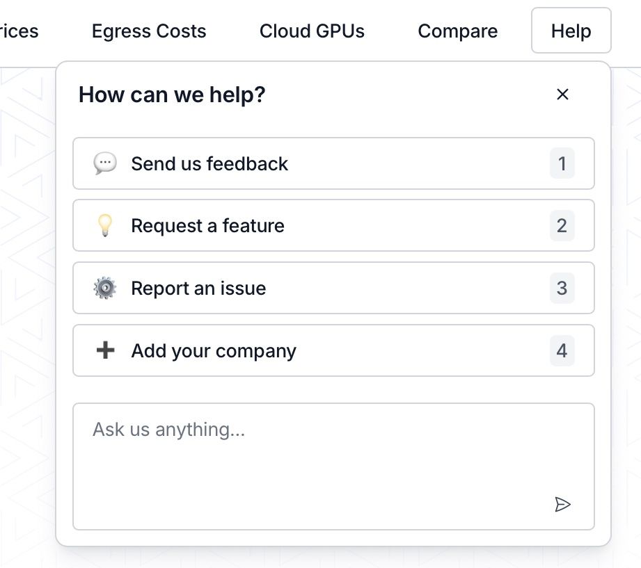Toggle the Help button in the navbar
The width and height of the screenshot is (641, 568).
[x=571, y=31]
